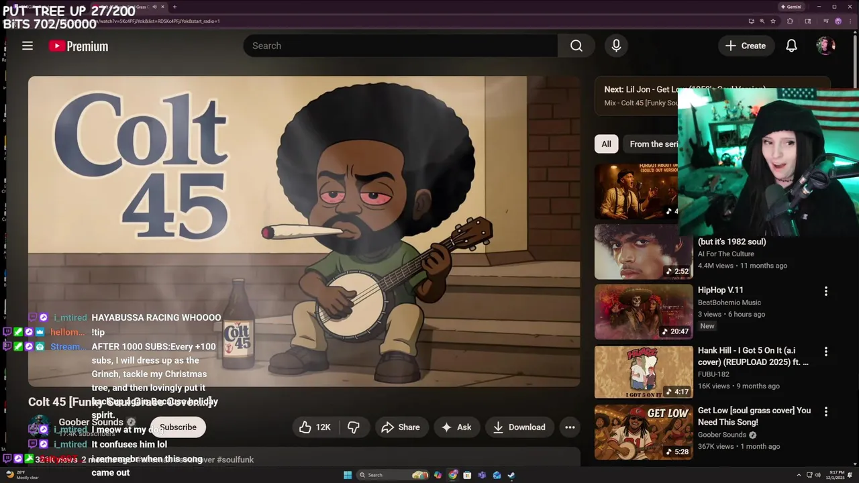The height and width of the screenshot is (483, 859).
Task: Open Get Low [soul grass cover] title
Action: click(x=754, y=416)
